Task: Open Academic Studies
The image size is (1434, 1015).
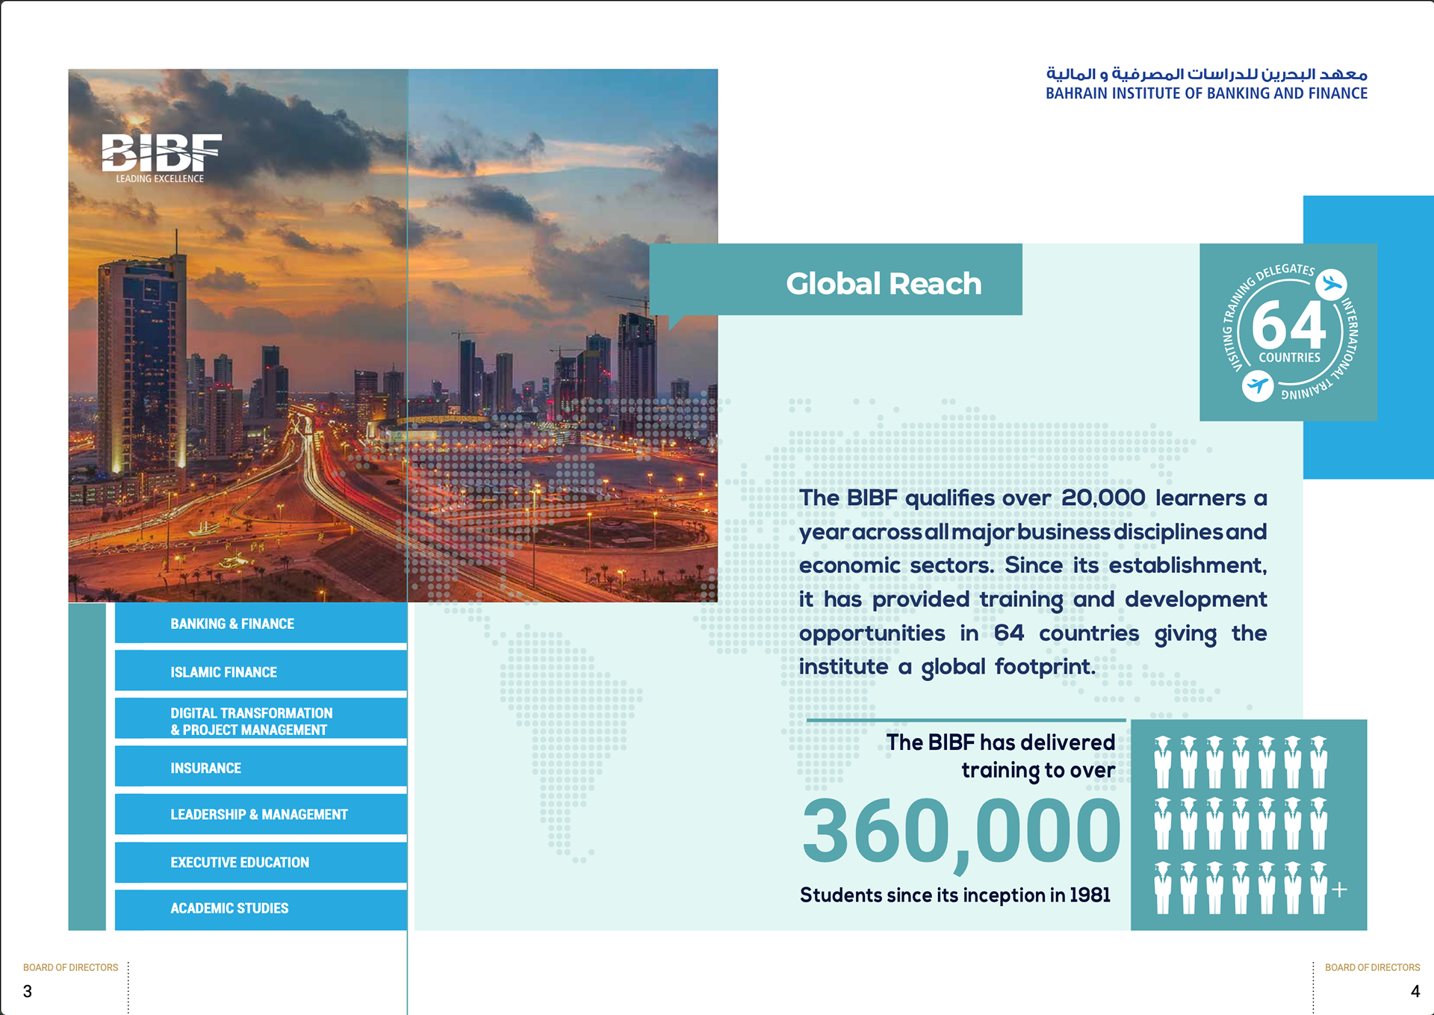Action: (261, 908)
